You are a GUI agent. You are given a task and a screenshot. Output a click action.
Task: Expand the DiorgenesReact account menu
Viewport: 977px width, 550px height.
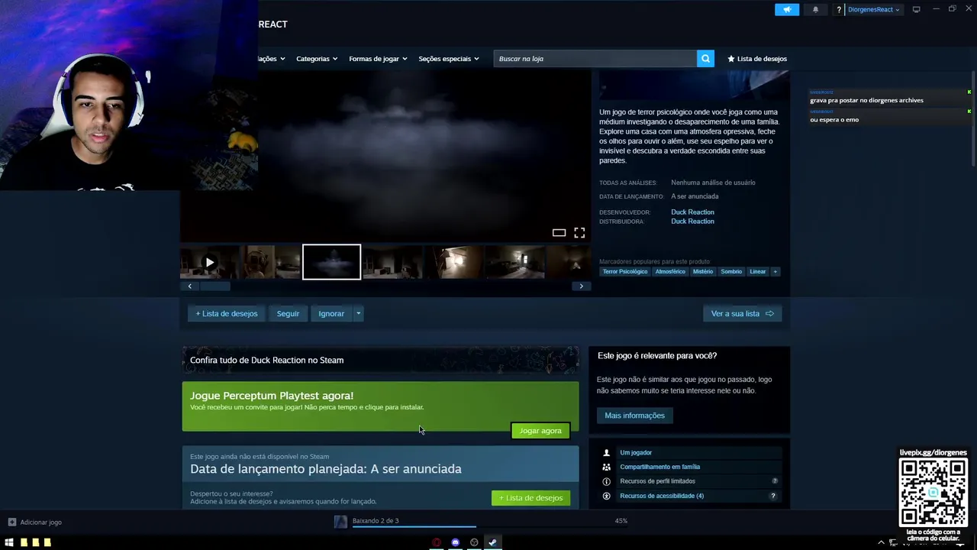point(874,9)
